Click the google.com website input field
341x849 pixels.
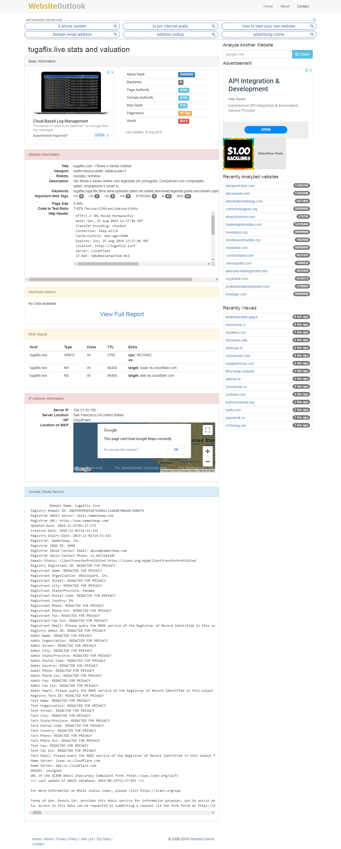[x=257, y=54]
